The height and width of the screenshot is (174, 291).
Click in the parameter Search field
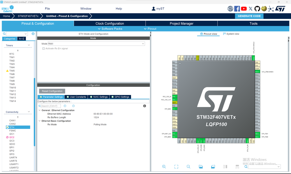[x=51, y=106]
